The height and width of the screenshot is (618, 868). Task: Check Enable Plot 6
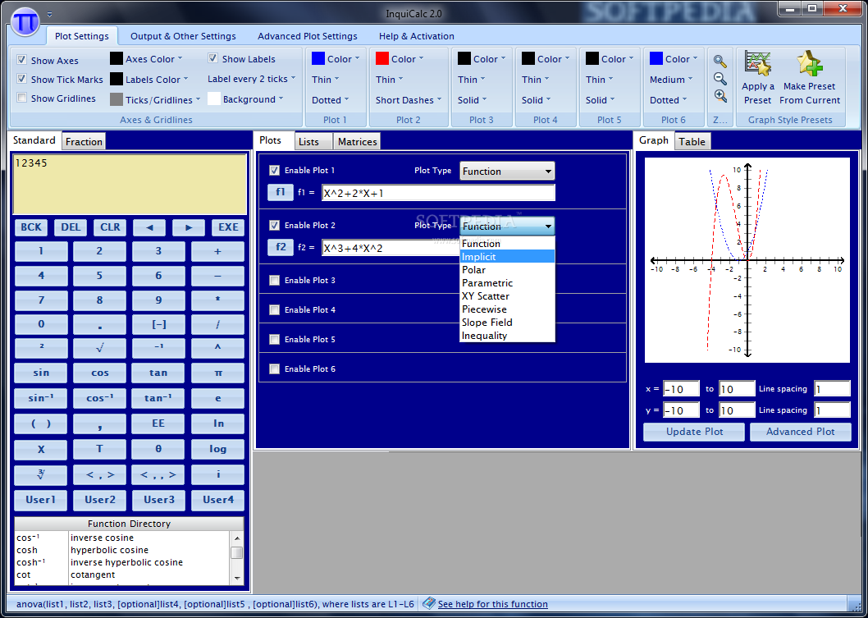(x=274, y=369)
